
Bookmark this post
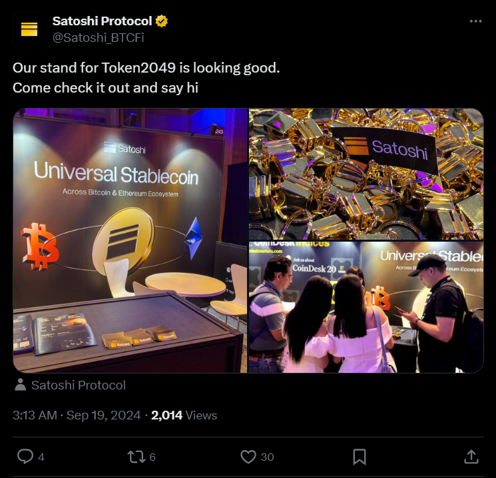click(360, 457)
